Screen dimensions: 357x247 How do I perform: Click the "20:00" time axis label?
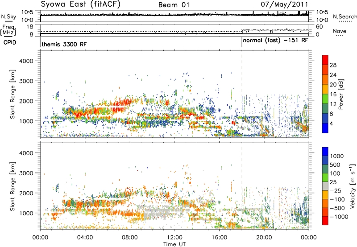pyautogui.click(x=264, y=238)
